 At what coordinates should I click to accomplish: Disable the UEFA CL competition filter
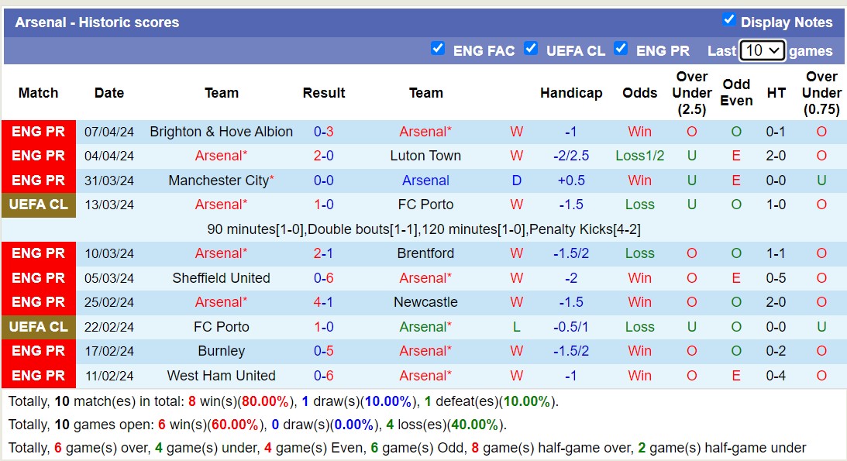[531, 49]
